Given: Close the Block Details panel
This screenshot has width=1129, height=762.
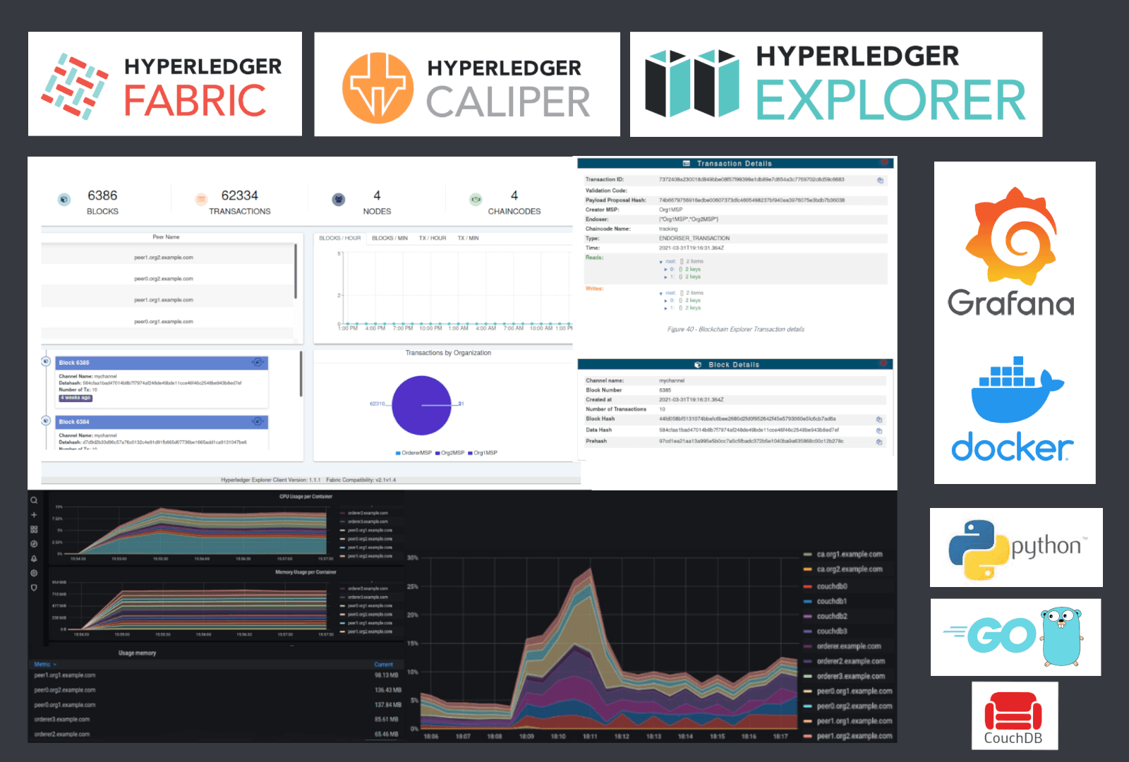Looking at the screenshot, I should (x=883, y=364).
